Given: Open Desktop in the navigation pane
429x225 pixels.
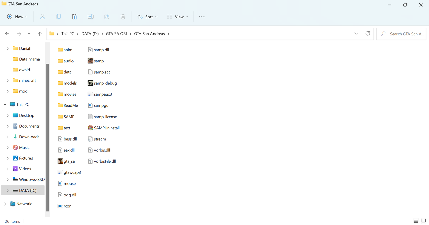Looking at the screenshot, I should (x=26, y=115).
